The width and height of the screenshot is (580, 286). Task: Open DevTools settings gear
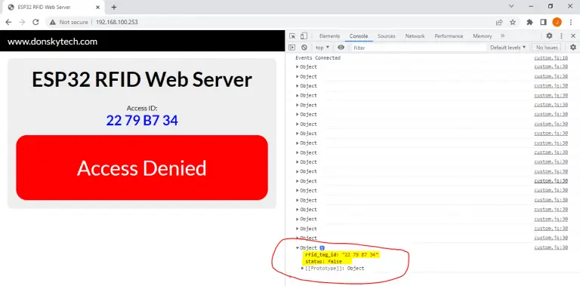[x=549, y=35]
